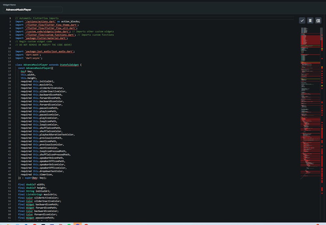Click the 'required this.playbackDurationTextColor,' line
This screenshot has width=326, height=225.
pos(48,134)
